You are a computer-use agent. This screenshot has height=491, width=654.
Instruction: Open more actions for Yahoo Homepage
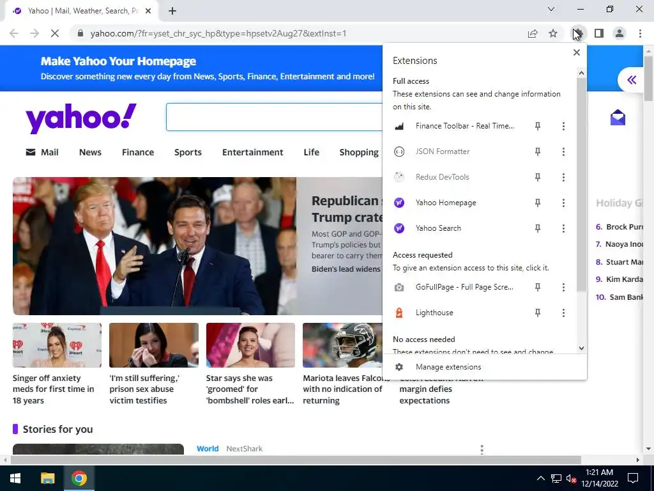click(563, 203)
